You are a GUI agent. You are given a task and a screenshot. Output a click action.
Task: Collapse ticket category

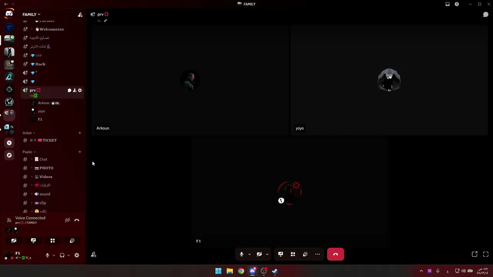[x=29, y=133]
